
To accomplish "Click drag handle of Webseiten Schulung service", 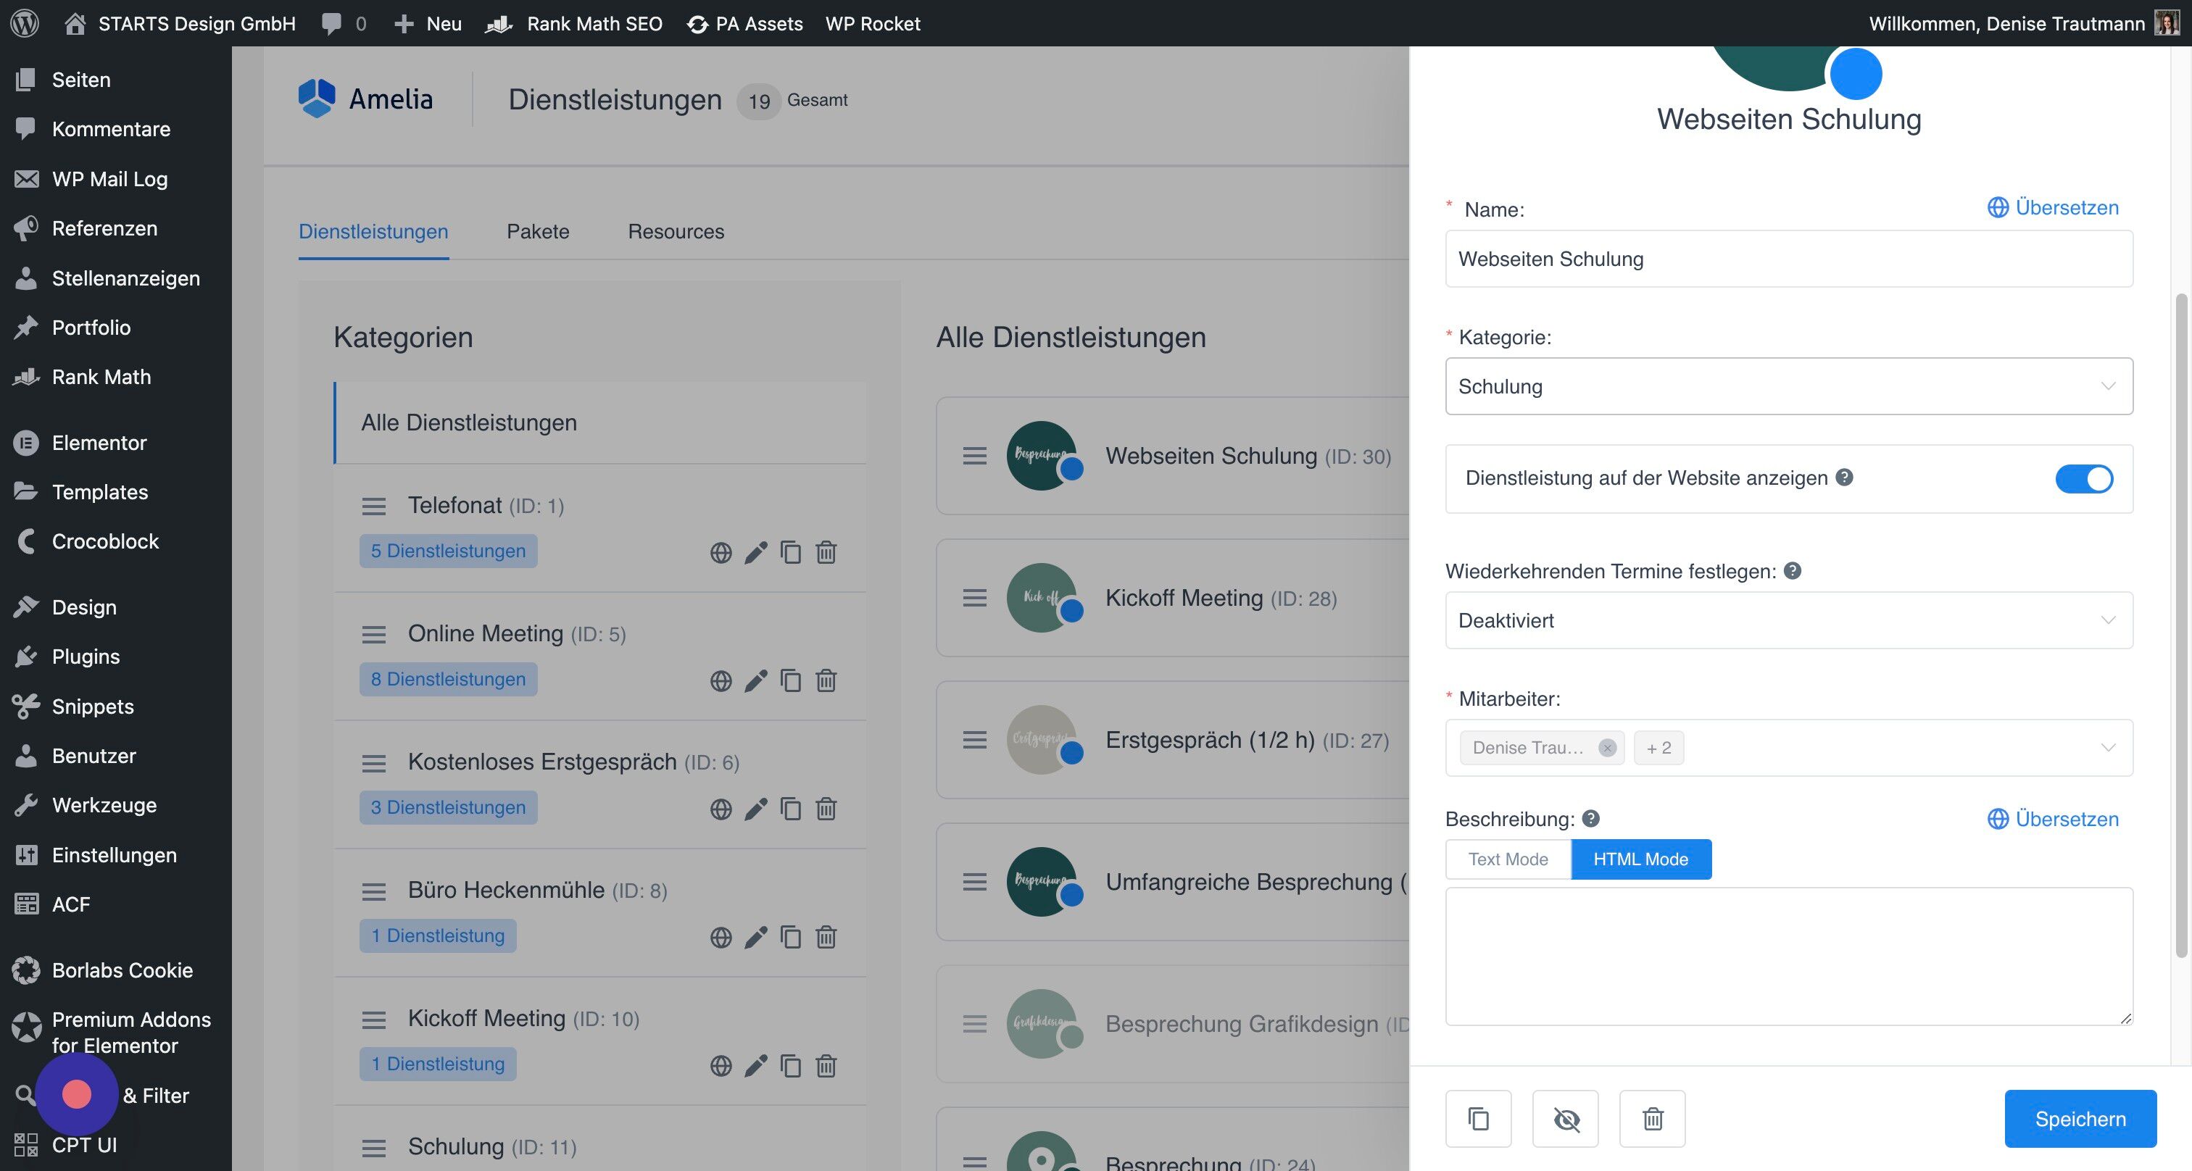I will [974, 456].
